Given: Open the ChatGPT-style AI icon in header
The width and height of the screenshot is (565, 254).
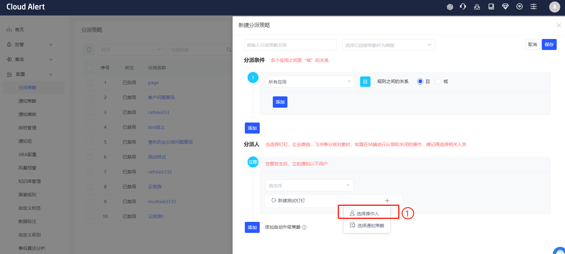Looking at the screenshot, I should [x=450, y=7].
